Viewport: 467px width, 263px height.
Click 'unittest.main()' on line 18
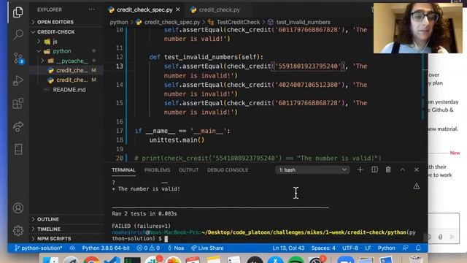click(x=177, y=140)
